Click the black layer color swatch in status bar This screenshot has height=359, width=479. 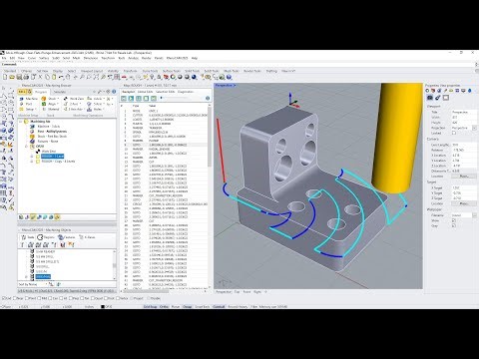[103, 307]
